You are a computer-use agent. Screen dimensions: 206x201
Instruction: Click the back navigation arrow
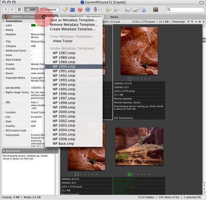(6, 10)
